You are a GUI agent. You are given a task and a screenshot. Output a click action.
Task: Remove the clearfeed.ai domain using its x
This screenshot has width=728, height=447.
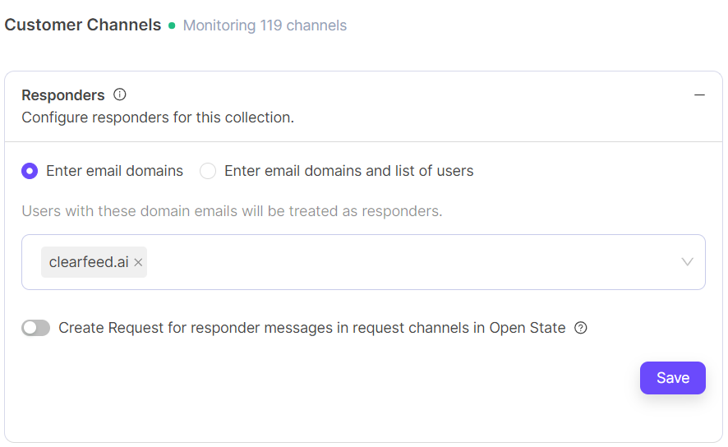[x=139, y=262]
